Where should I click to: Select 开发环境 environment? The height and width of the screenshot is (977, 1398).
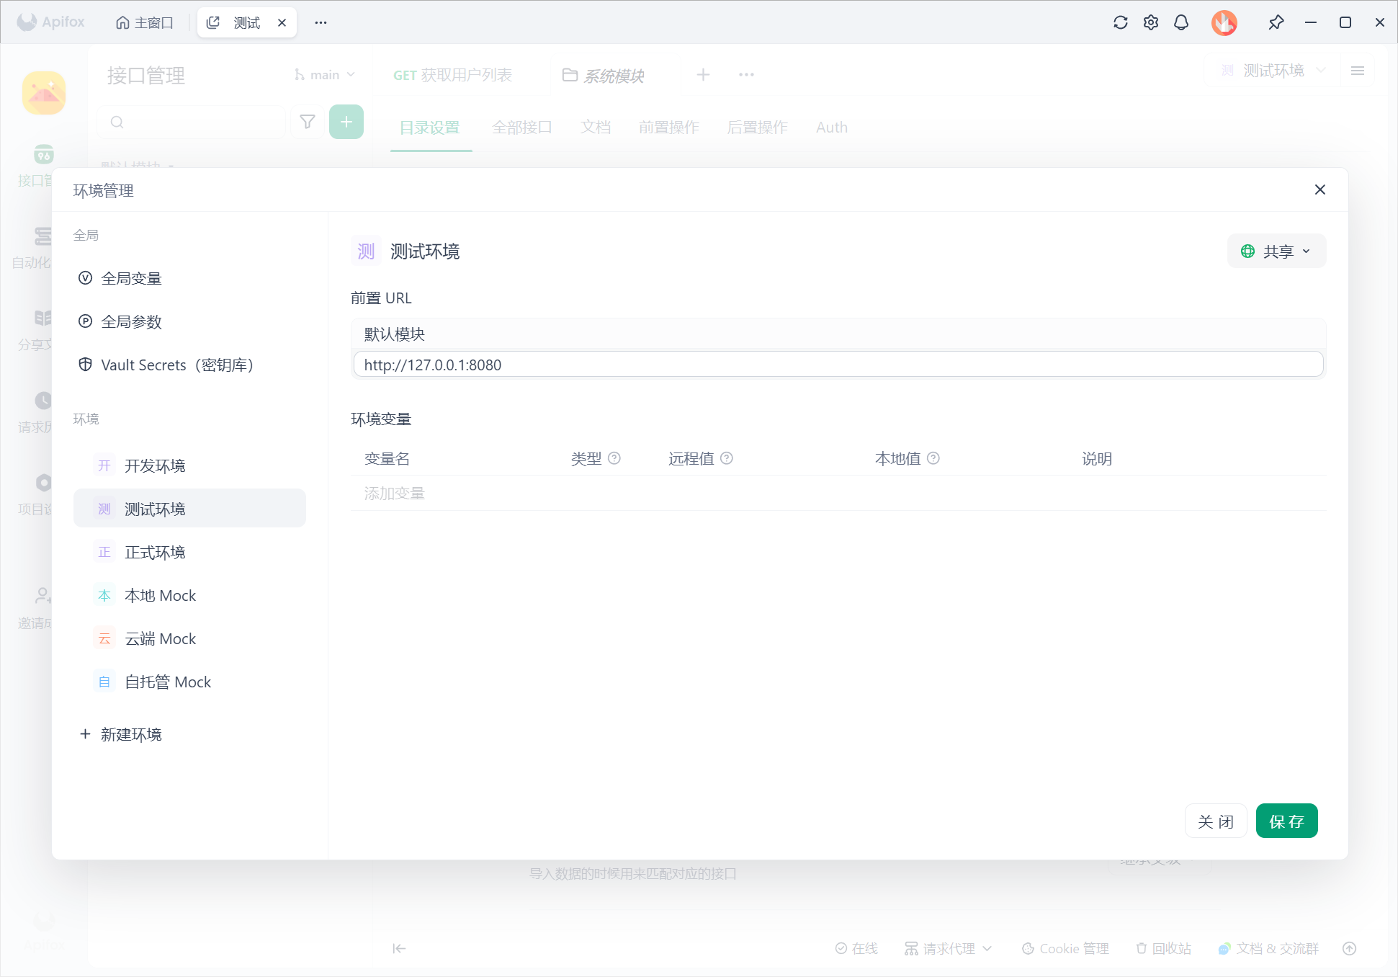(155, 465)
